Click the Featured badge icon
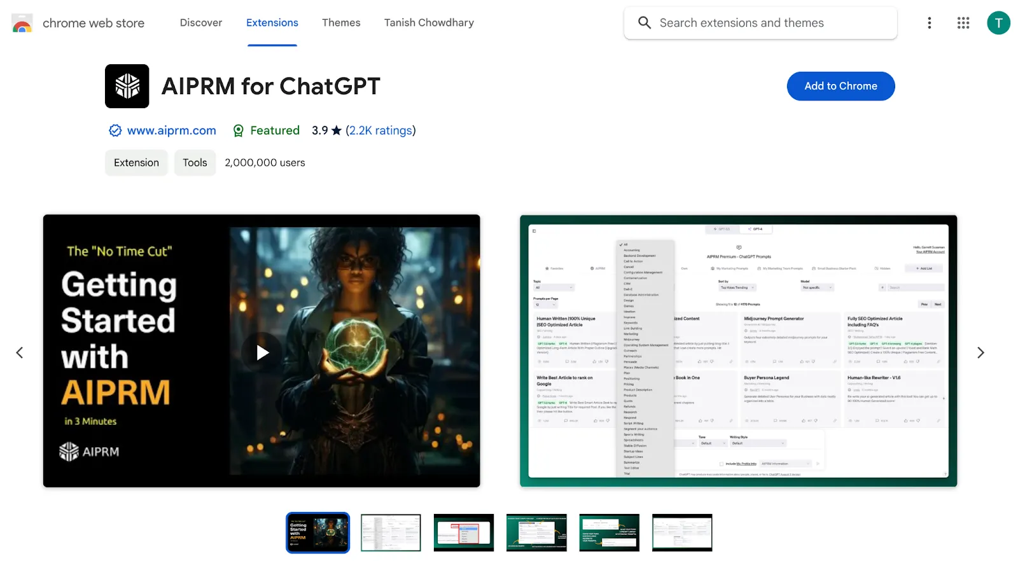 point(238,130)
